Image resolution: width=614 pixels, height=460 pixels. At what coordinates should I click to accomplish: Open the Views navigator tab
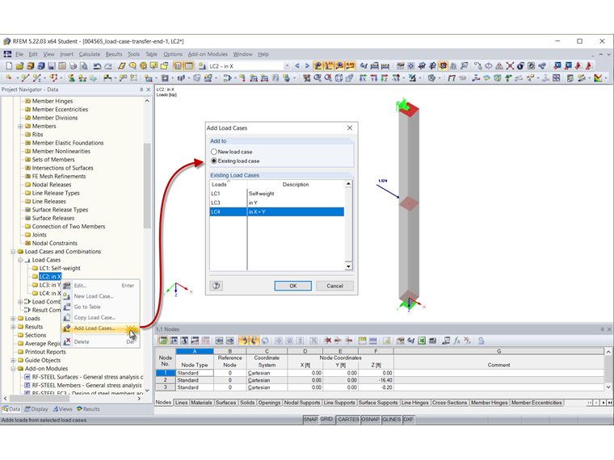coord(63,409)
